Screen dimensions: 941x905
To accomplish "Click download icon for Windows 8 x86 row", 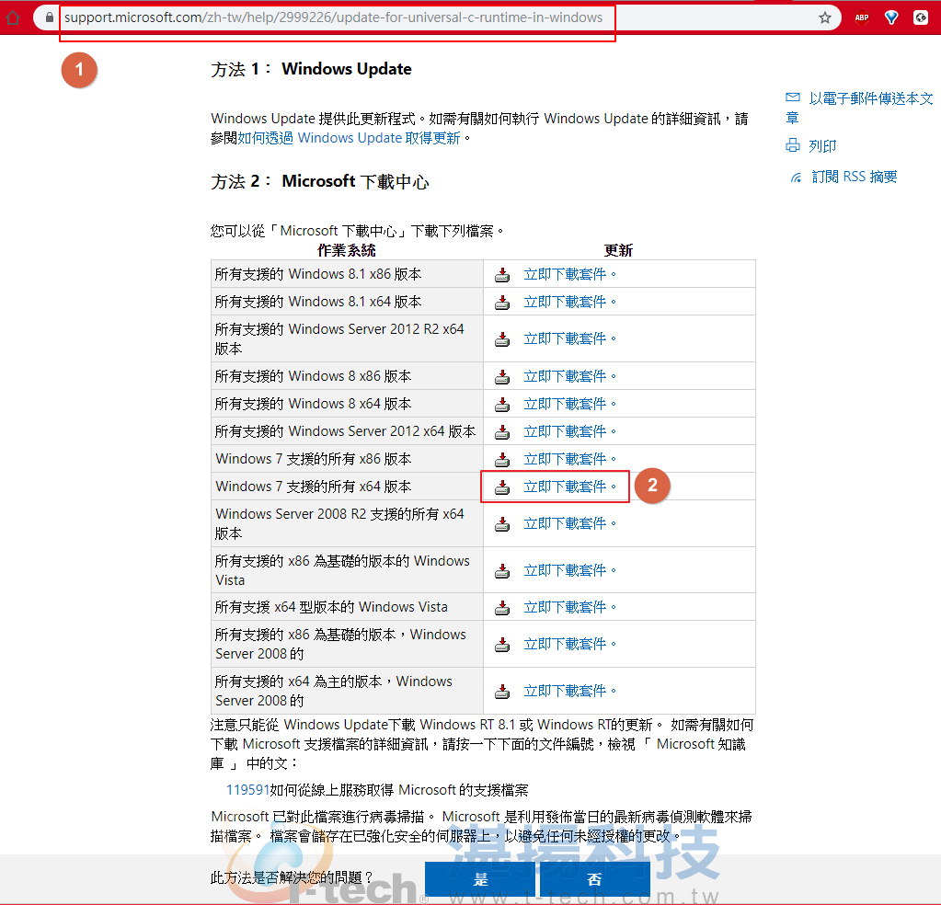I will [x=502, y=375].
